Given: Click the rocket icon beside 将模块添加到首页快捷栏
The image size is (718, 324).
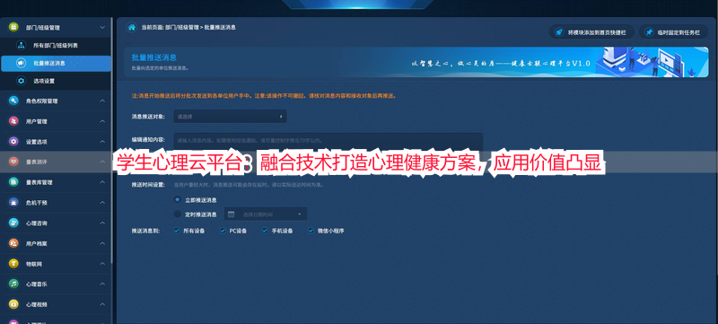Looking at the screenshot, I should (x=558, y=32).
